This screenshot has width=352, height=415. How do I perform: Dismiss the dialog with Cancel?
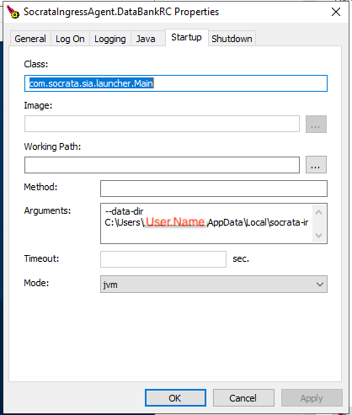tap(243, 398)
